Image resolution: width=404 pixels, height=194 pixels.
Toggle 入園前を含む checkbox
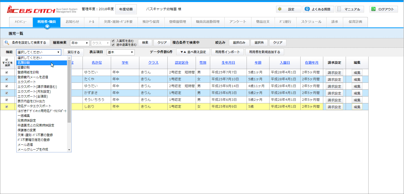[x=113, y=41]
